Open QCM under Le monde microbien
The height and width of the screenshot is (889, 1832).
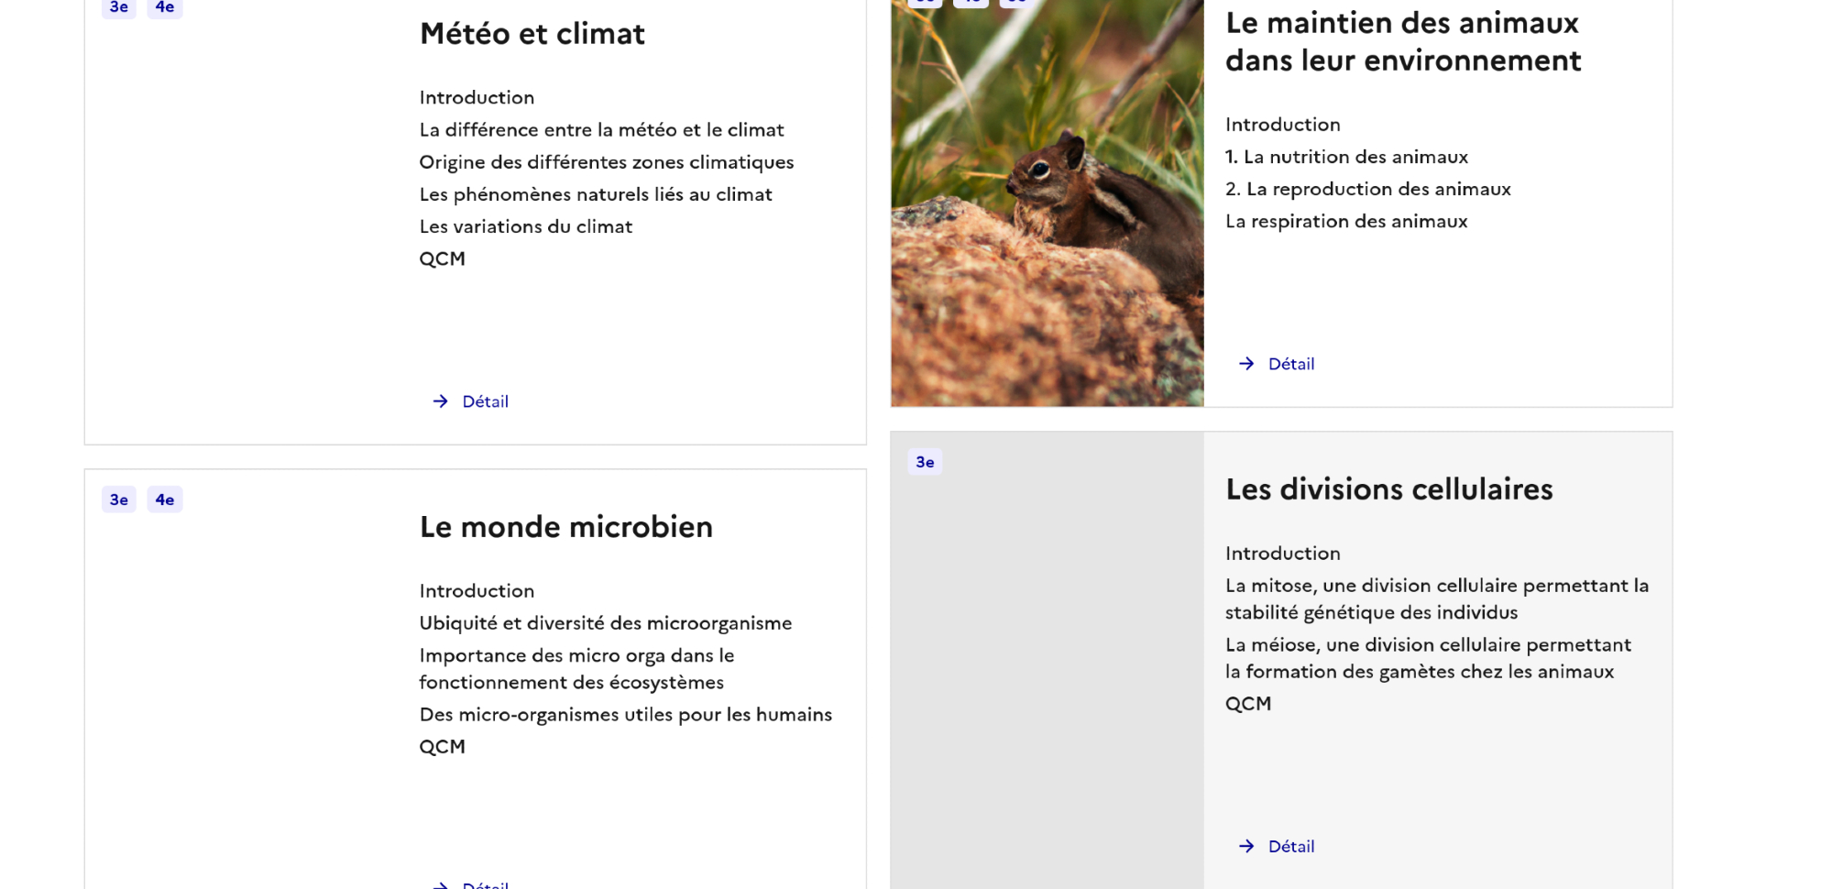[x=442, y=747]
